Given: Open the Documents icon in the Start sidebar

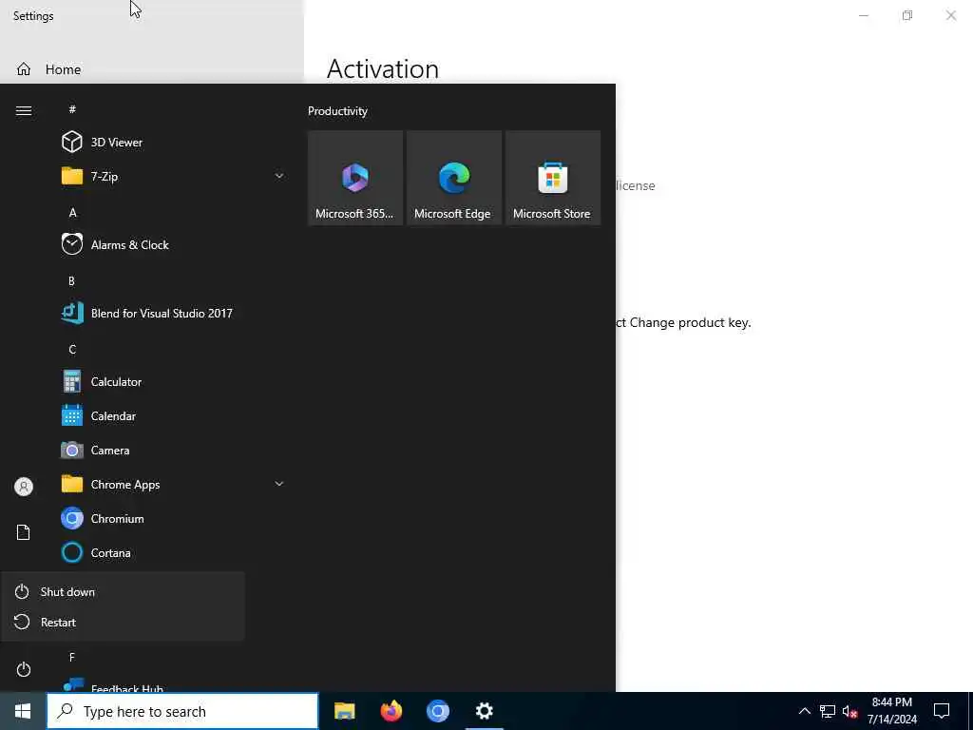Looking at the screenshot, I should click(24, 532).
